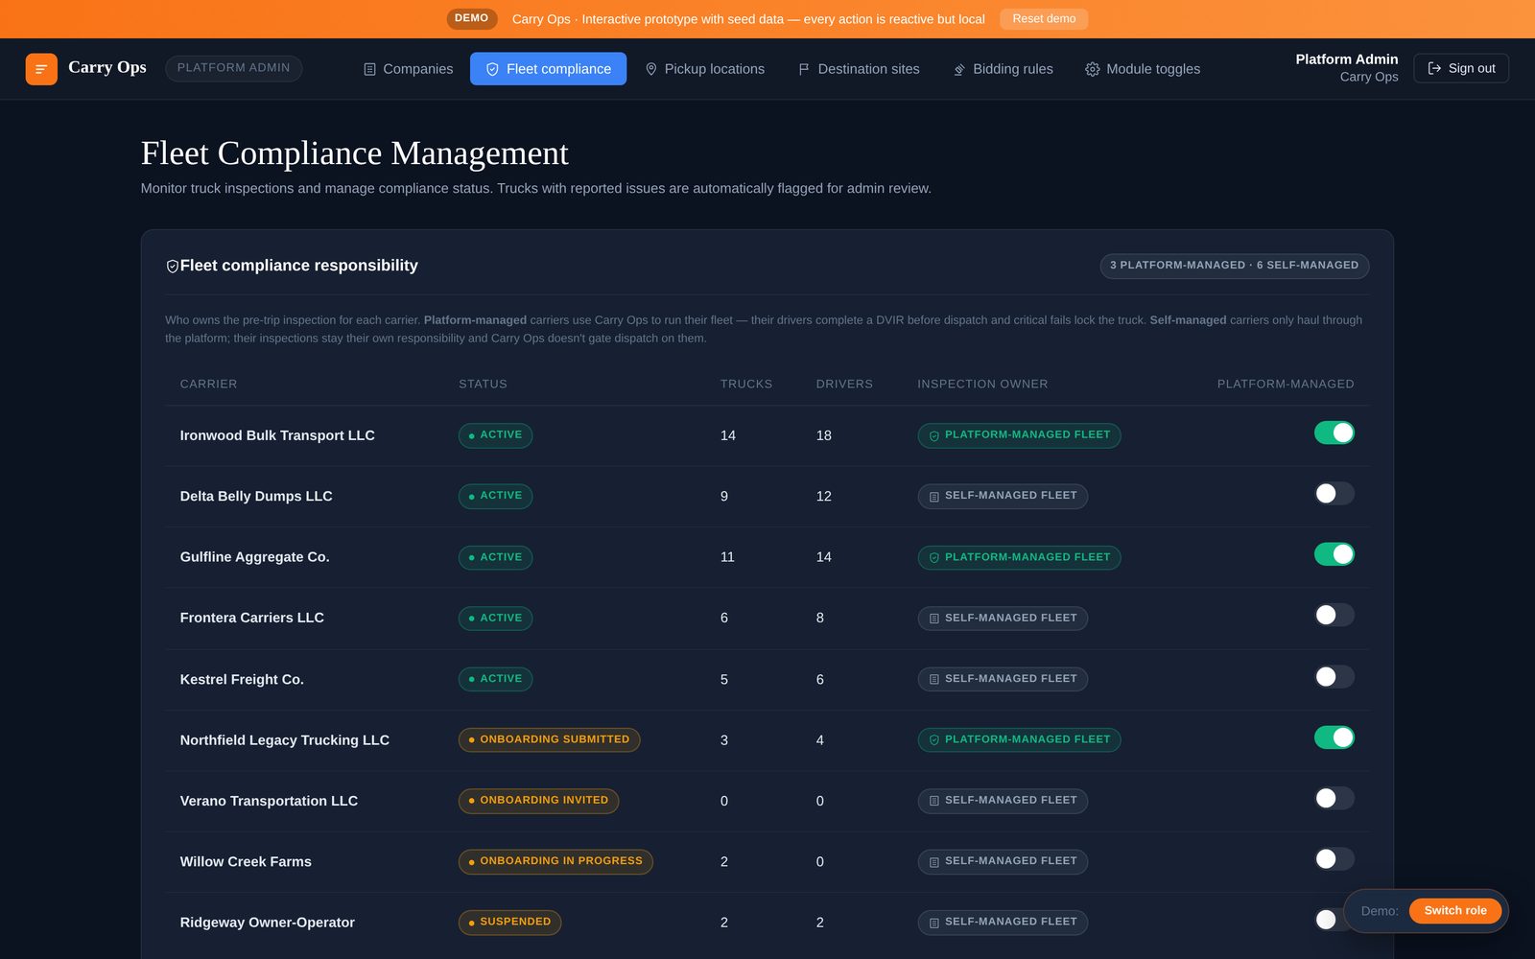This screenshot has width=1535, height=959.
Task: Click the Ironwood Bulk Transport LLC carrier name
Action: point(277,435)
